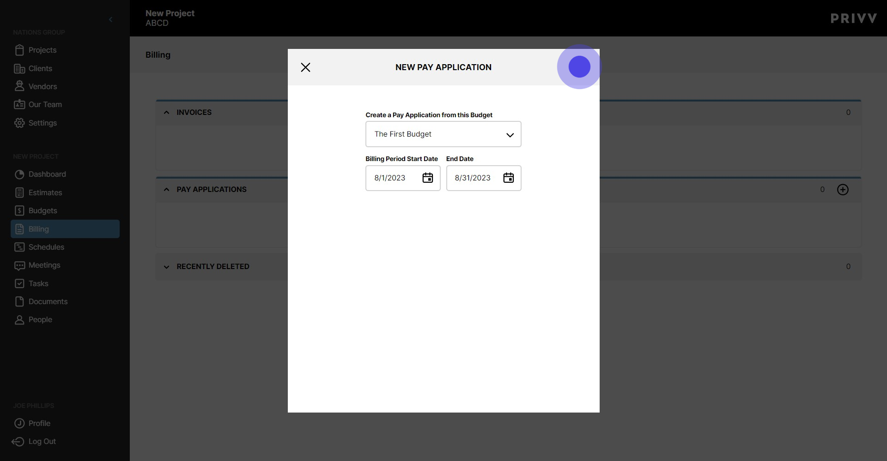Open the budget selection dropdown
This screenshot has height=461, width=887.
click(x=443, y=134)
